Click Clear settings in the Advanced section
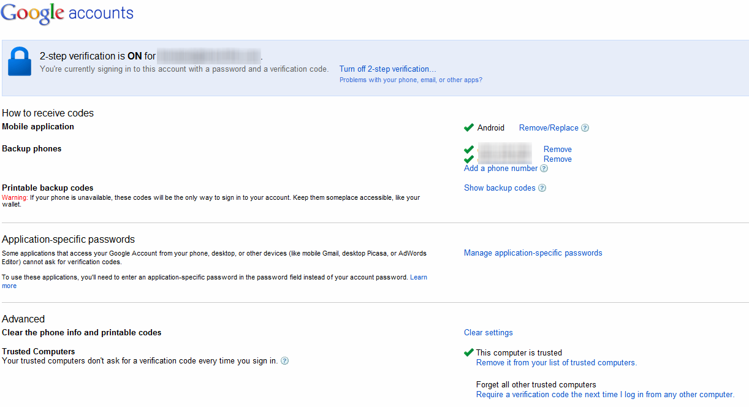This screenshot has width=749, height=407. tap(488, 333)
